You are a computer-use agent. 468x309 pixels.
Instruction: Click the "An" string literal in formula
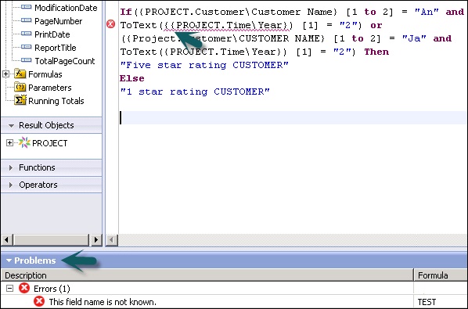tap(427, 12)
